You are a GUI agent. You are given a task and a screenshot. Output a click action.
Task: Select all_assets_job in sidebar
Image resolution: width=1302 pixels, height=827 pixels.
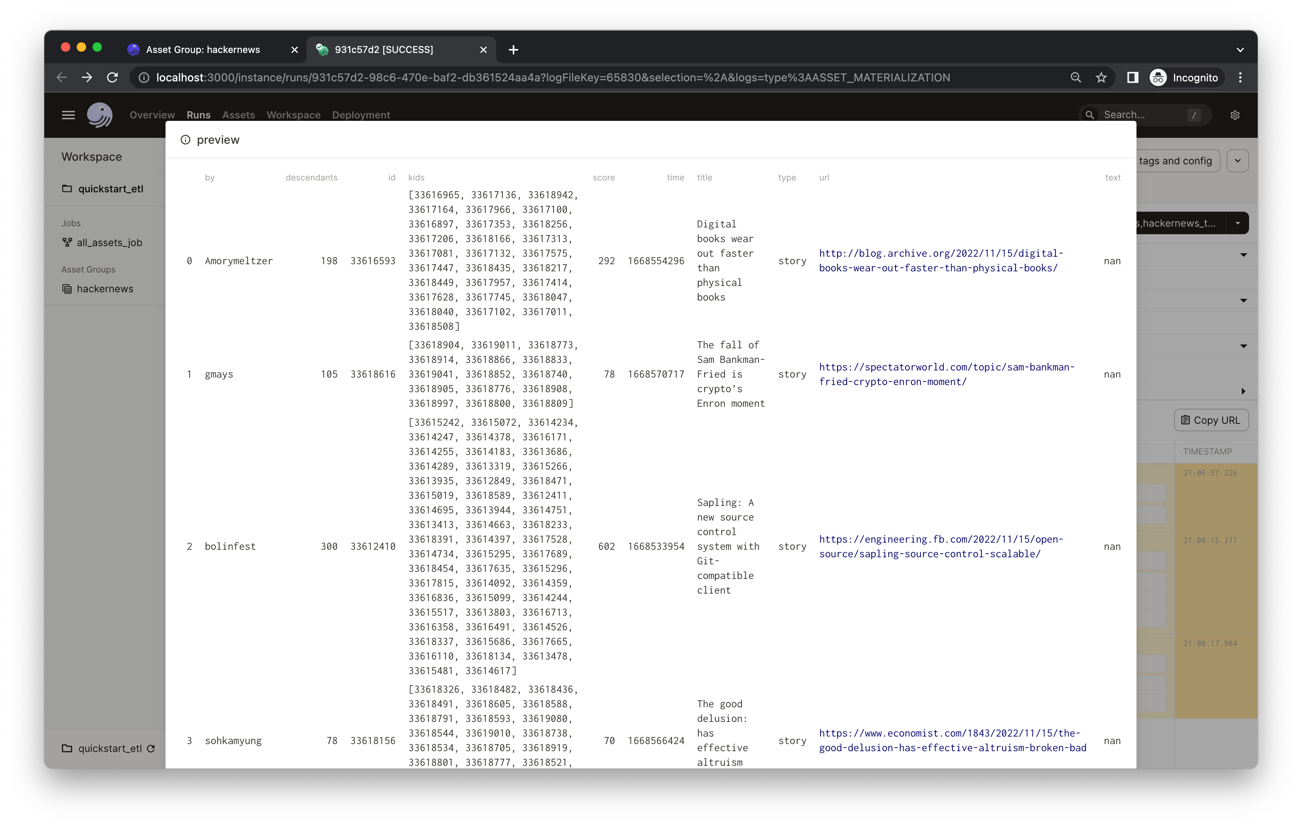point(109,243)
